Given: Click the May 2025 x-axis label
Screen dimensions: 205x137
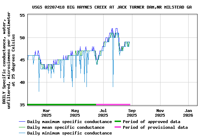Looking at the screenshot, I should 75,113.
